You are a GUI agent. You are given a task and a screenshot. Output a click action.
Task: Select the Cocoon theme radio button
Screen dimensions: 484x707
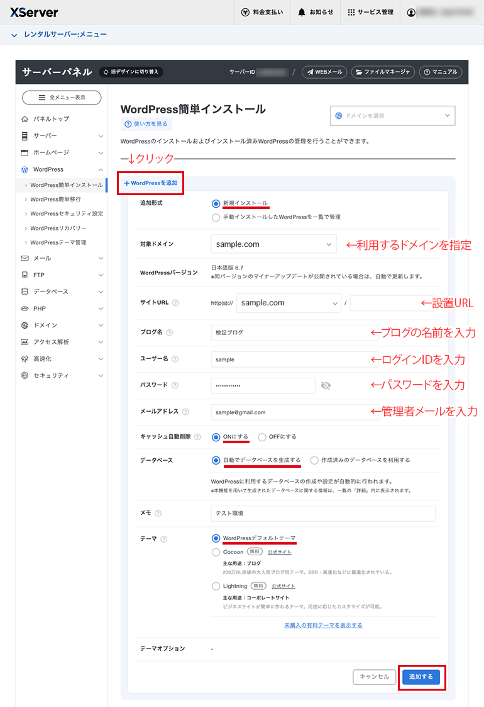(216, 552)
